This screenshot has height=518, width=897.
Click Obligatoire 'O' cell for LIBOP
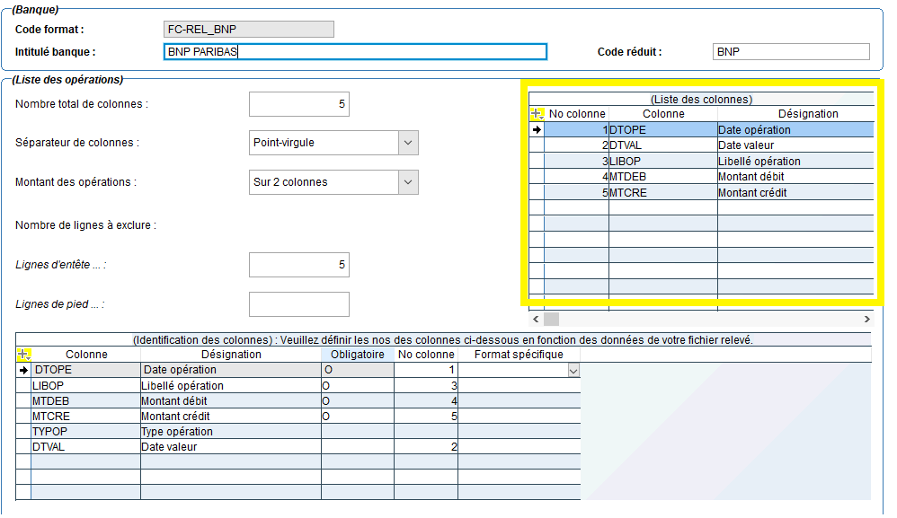pyautogui.click(x=358, y=385)
